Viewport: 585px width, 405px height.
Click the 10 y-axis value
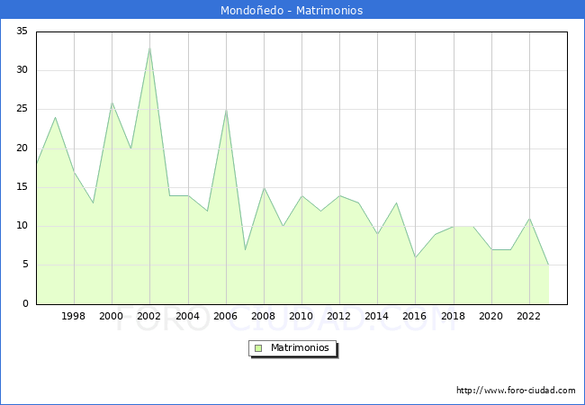[22, 226]
